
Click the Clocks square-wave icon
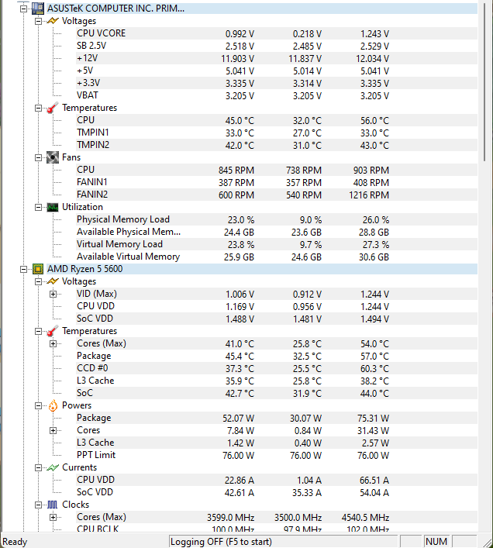coord(53,505)
